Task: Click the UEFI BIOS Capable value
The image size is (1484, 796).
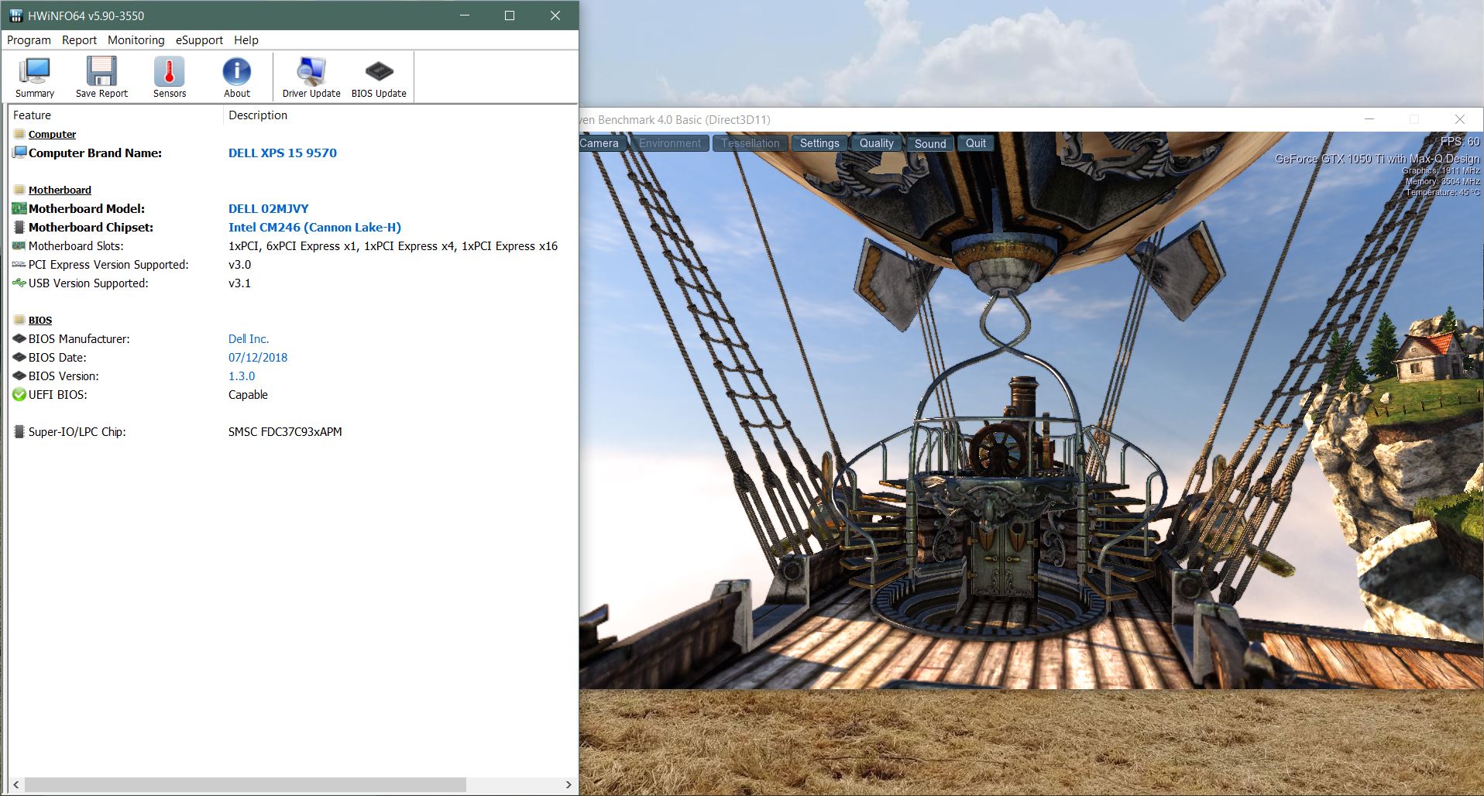Action: pyautogui.click(x=248, y=394)
